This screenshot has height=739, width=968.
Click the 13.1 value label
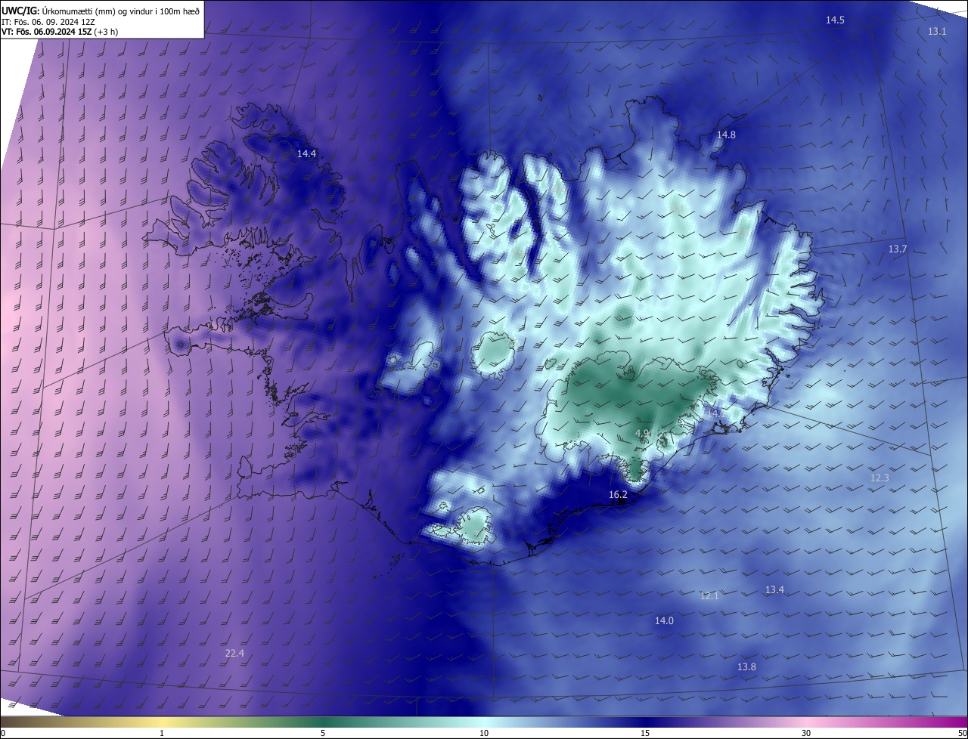click(x=937, y=32)
